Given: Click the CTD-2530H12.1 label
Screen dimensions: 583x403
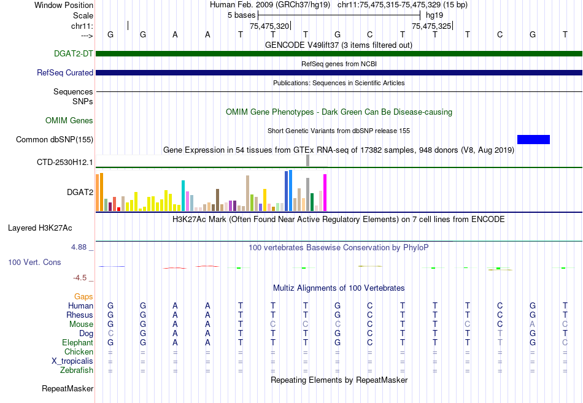Looking at the screenshot, I should click(x=64, y=162).
